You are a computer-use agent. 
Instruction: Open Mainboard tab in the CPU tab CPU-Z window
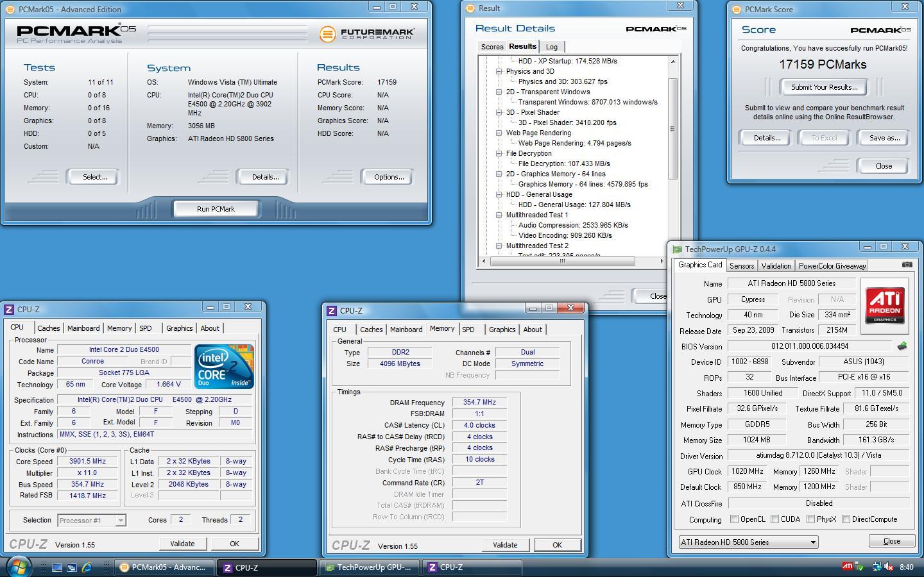tap(84, 328)
